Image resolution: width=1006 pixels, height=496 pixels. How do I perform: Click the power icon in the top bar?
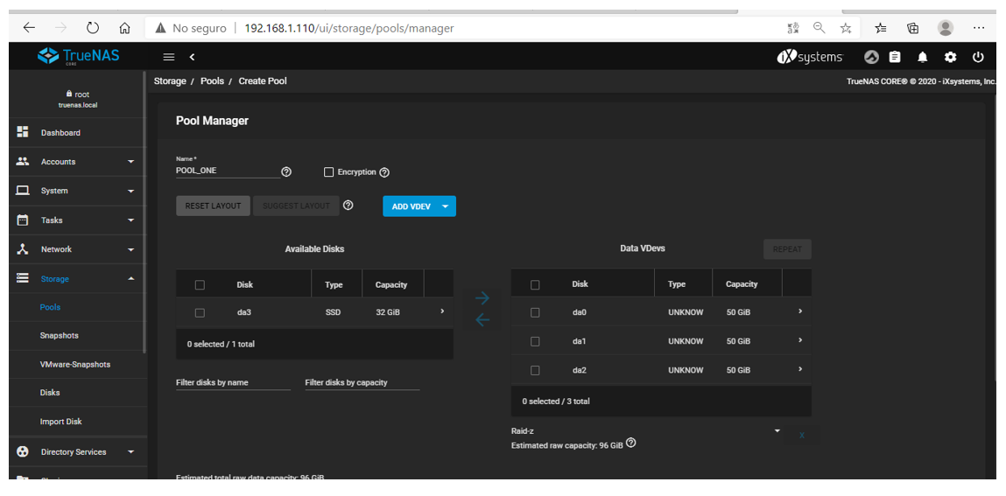tap(978, 57)
